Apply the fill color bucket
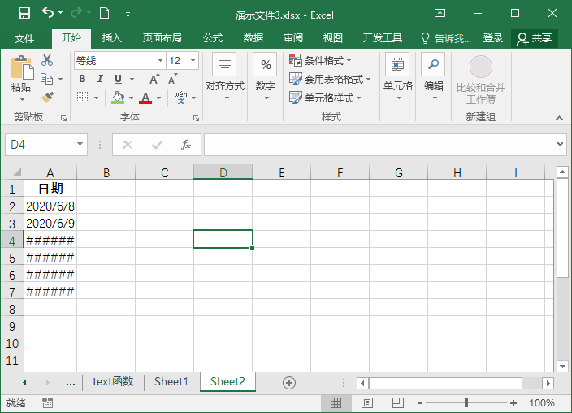The height and width of the screenshot is (413, 572). pos(118,98)
